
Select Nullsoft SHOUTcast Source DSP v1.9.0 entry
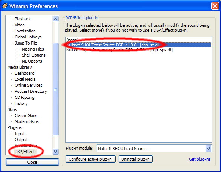point(139,45)
